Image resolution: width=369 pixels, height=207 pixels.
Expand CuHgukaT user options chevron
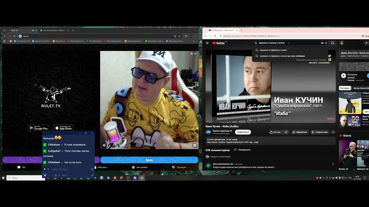[x=63, y=151]
